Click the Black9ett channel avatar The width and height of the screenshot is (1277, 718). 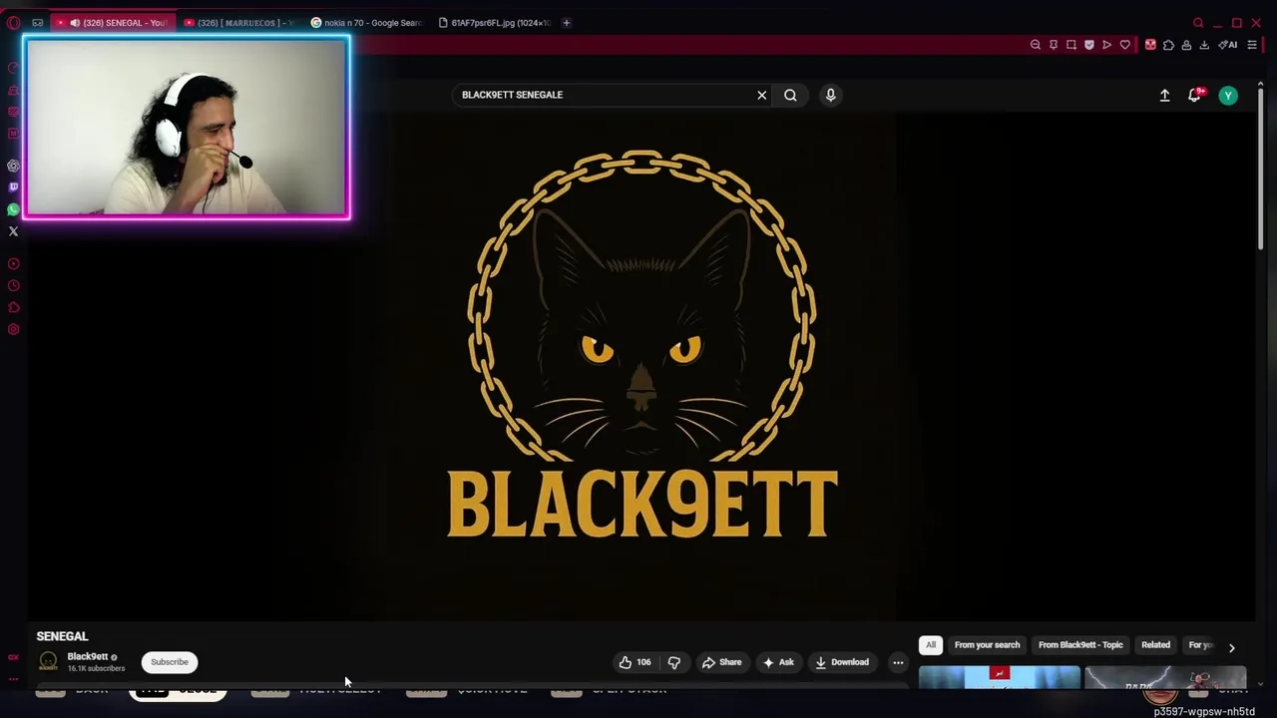point(48,661)
